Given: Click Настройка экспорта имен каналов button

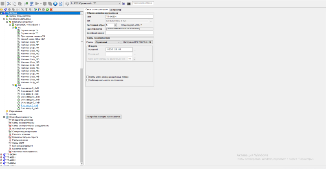Looking at the screenshot, I should 104,117.
